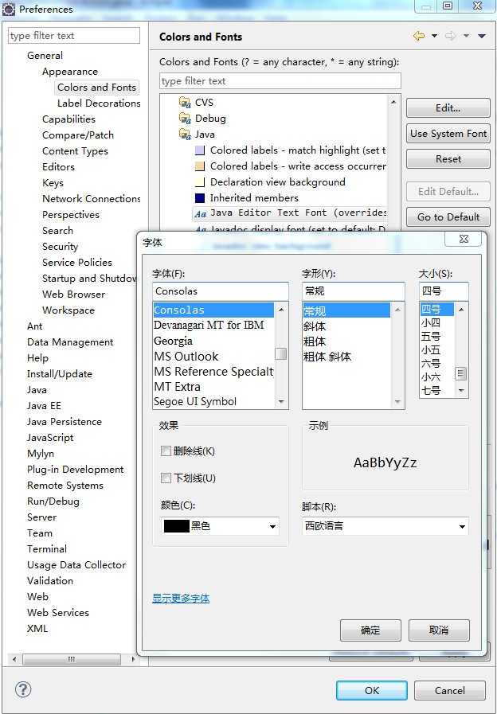This screenshot has height=714, width=497.
Task: Click the Declaration view background swatch
Action: click(x=200, y=182)
